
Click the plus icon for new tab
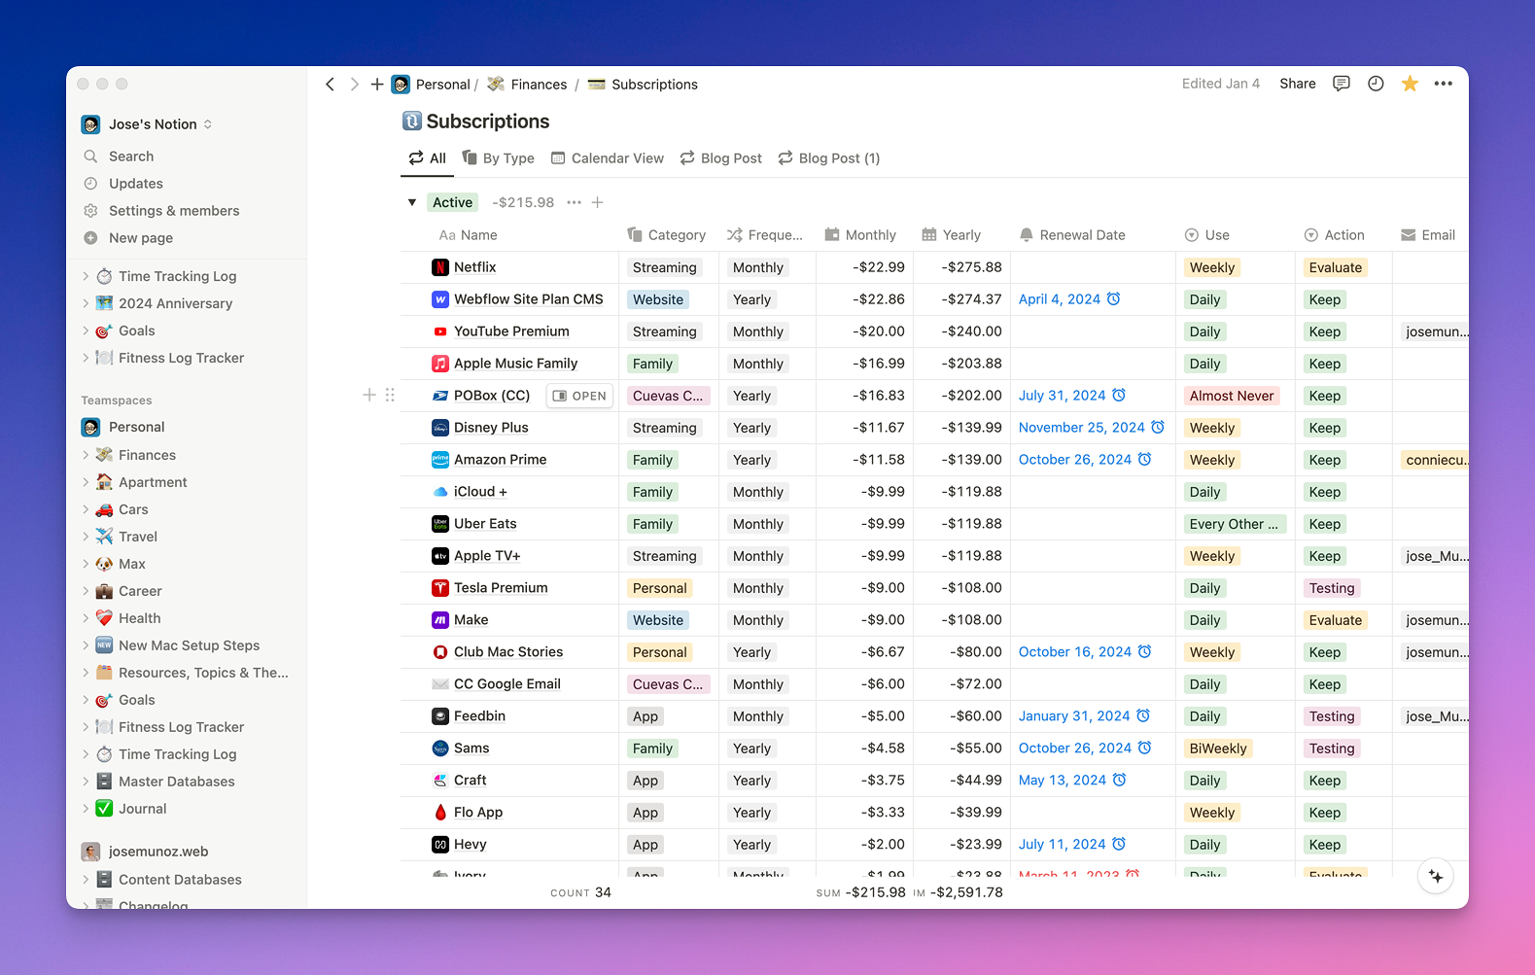pyautogui.click(x=377, y=85)
